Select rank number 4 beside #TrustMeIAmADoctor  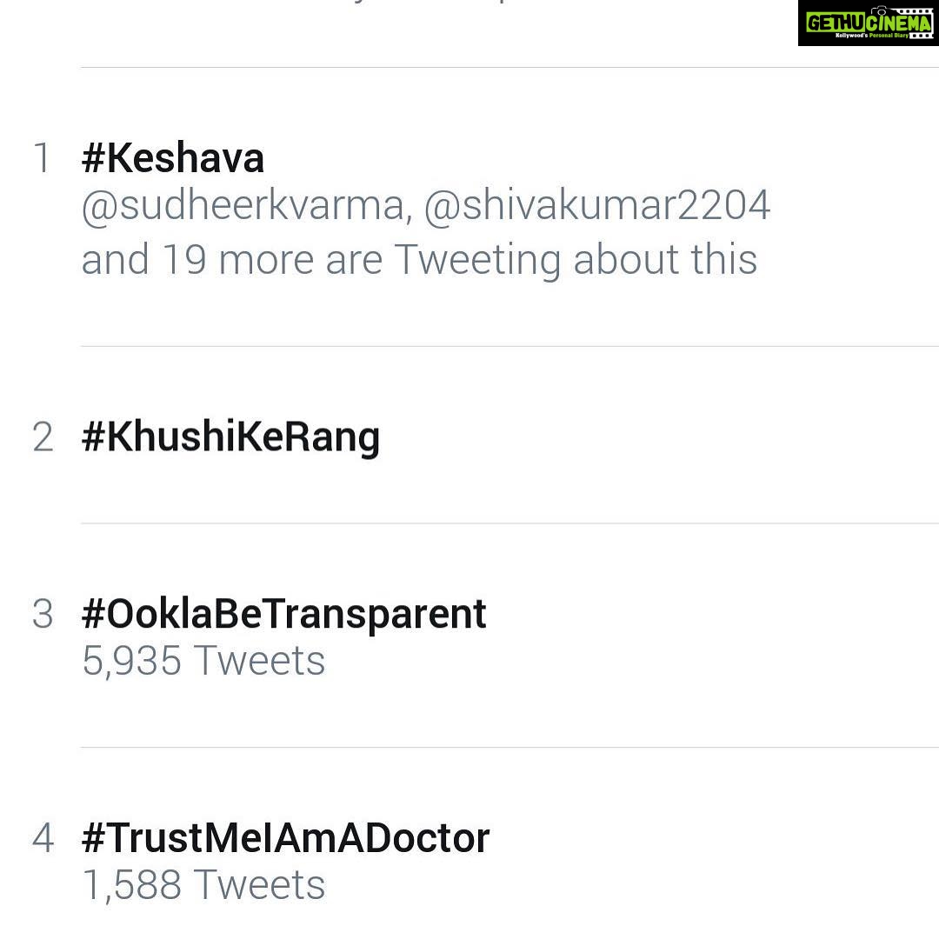coord(43,837)
